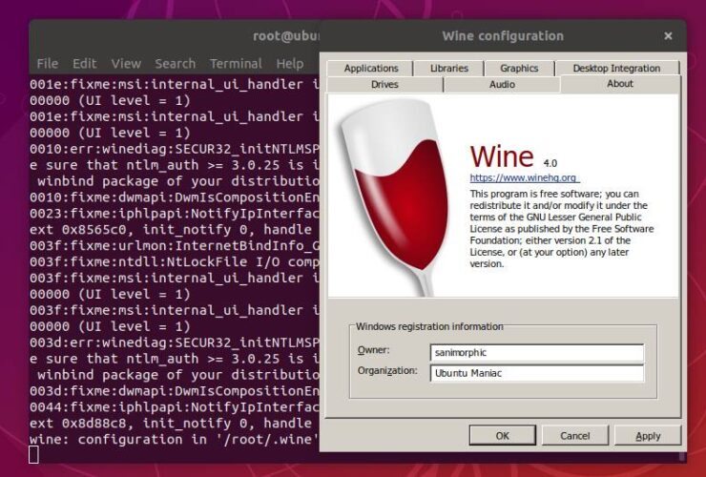The height and width of the screenshot is (477, 706).
Task: Click the Owner name input field
Action: coord(536,352)
